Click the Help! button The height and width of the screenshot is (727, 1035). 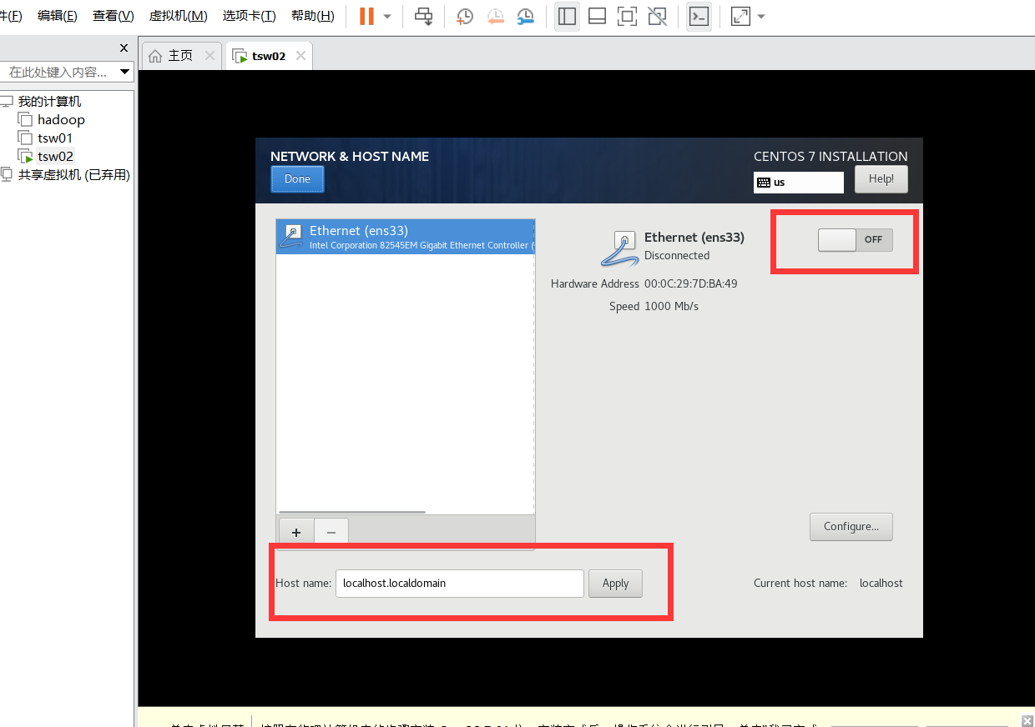[881, 179]
